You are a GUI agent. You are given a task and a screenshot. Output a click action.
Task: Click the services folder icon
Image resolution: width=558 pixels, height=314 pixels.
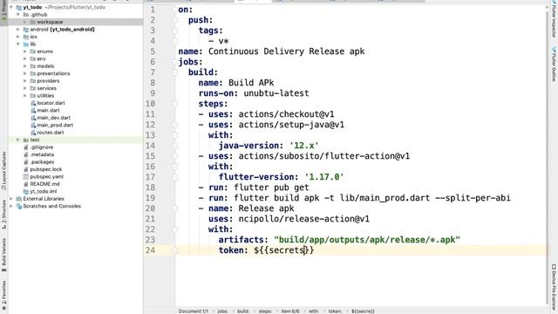point(33,88)
